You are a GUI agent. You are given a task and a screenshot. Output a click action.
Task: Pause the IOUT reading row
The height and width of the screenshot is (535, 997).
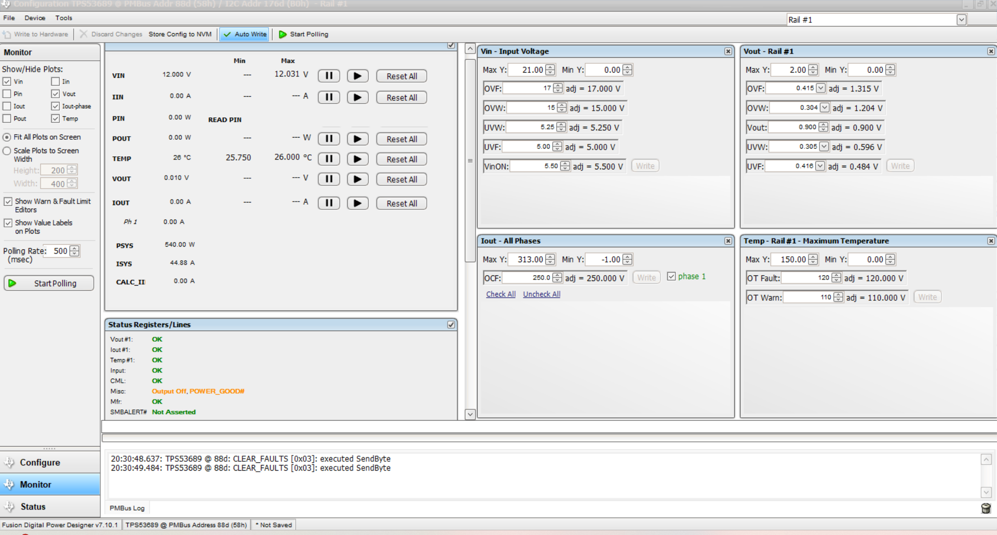pos(329,203)
